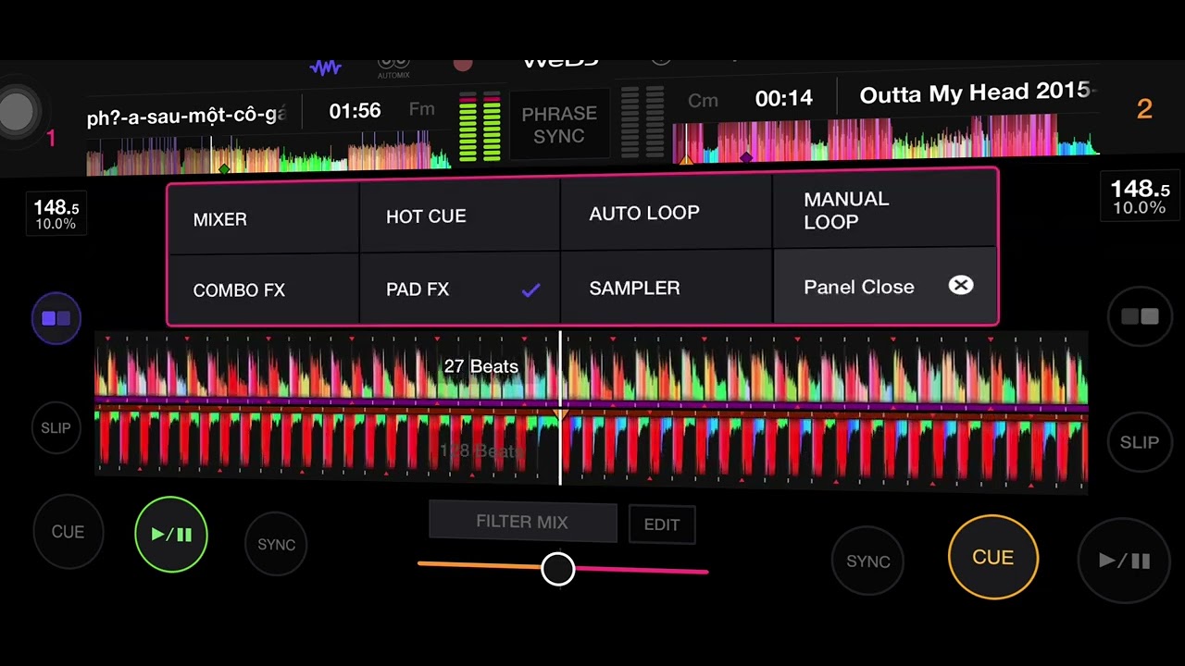Tap deck 1 track title text

(186, 116)
